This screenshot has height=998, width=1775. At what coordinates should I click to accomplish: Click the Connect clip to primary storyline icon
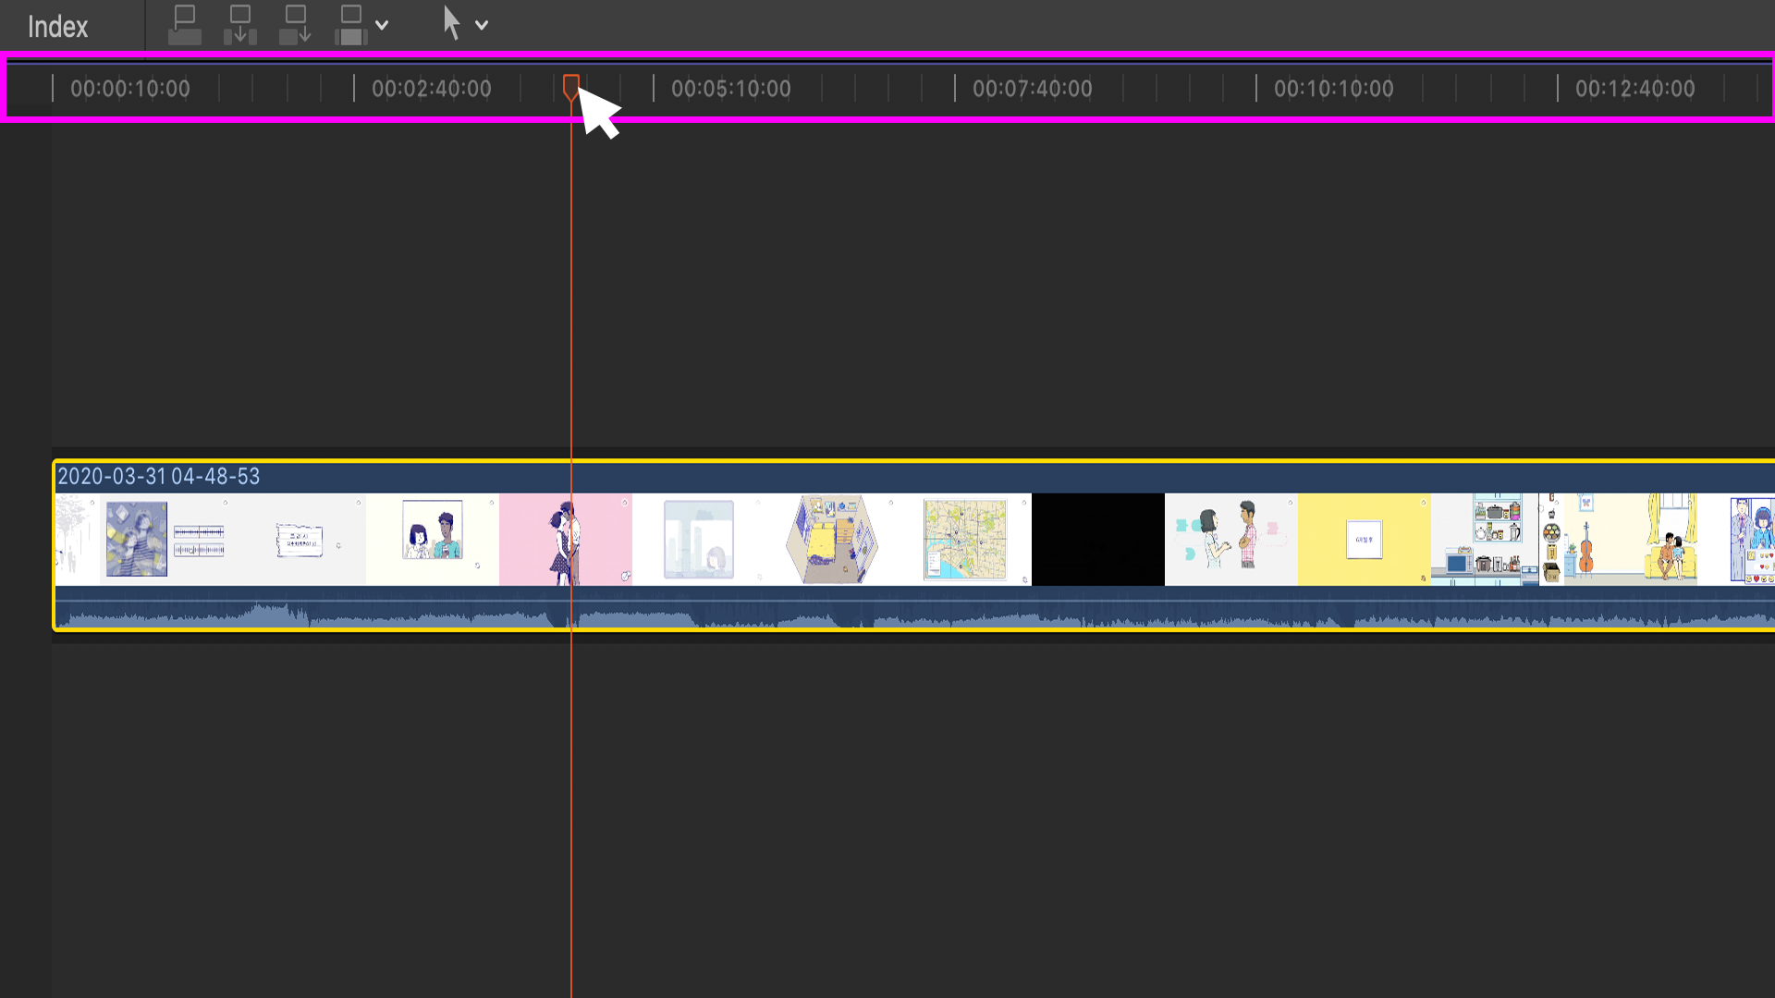click(x=185, y=25)
